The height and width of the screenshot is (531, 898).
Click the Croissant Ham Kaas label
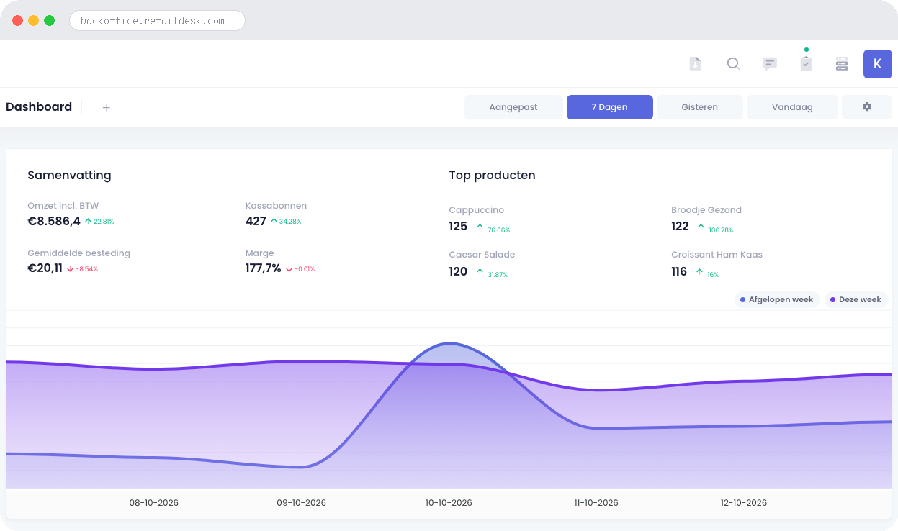coord(717,255)
